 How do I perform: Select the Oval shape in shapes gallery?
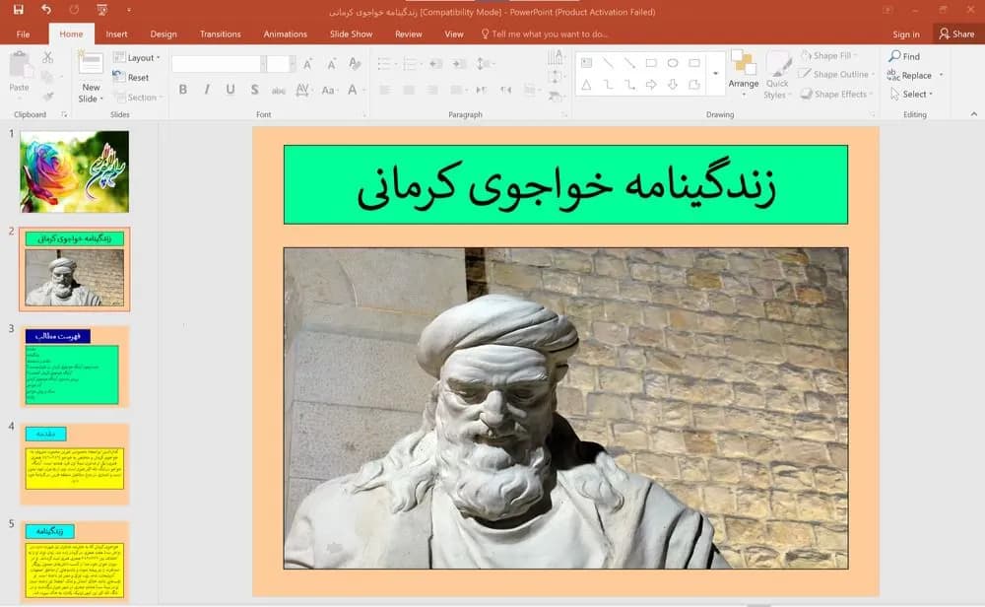tap(673, 63)
